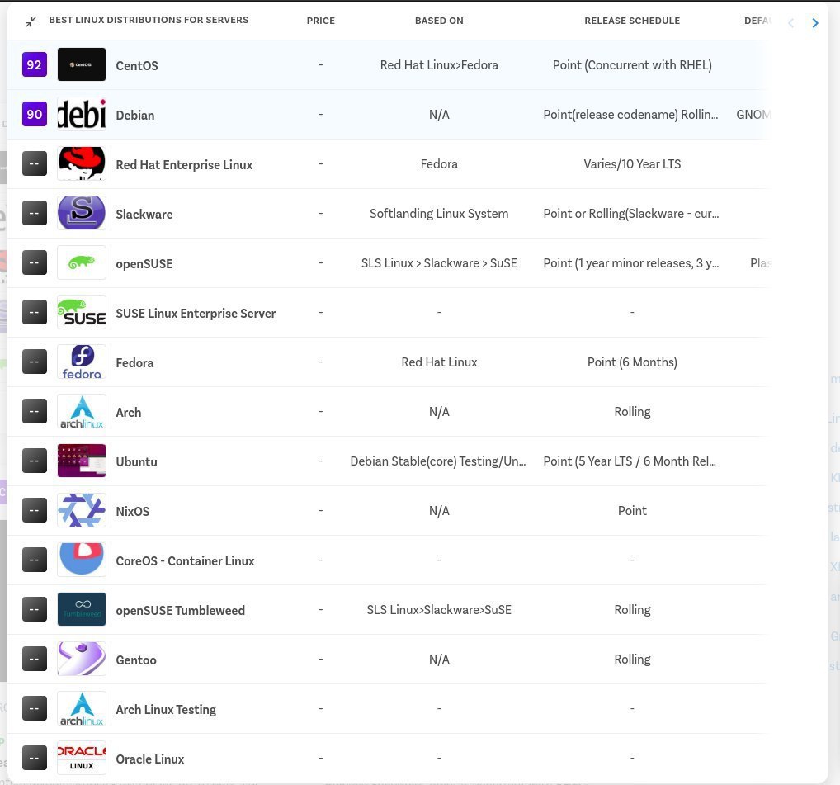
Task: Click score placeholder badge for Ubuntu
Action: [x=35, y=461]
